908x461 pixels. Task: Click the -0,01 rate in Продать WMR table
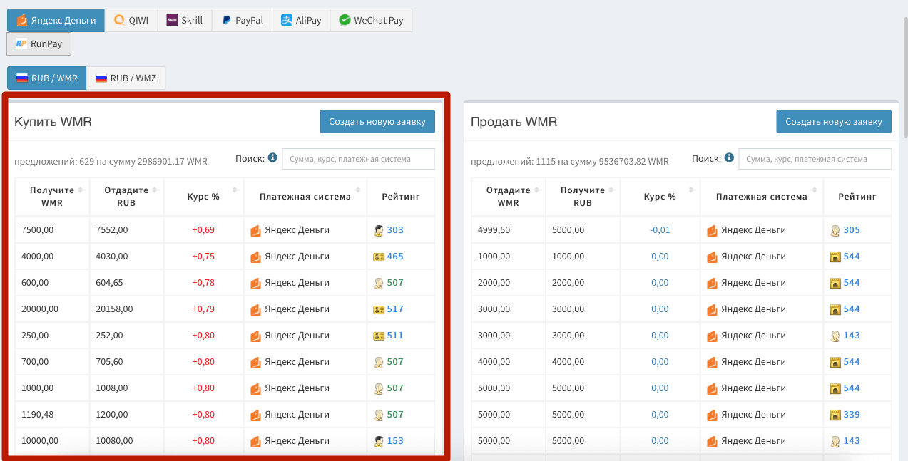point(660,230)
